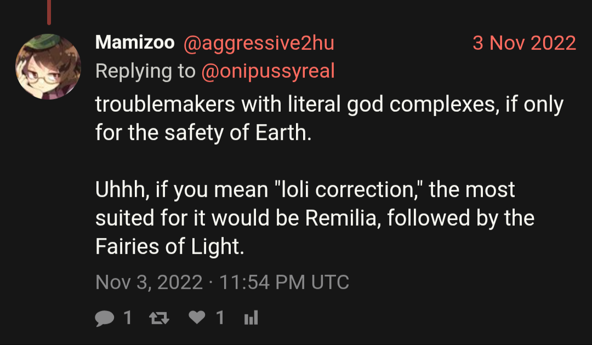The image size is (592, 345).
Task: Open Mamizoo's profile avatar
Action: pos(48,67)
